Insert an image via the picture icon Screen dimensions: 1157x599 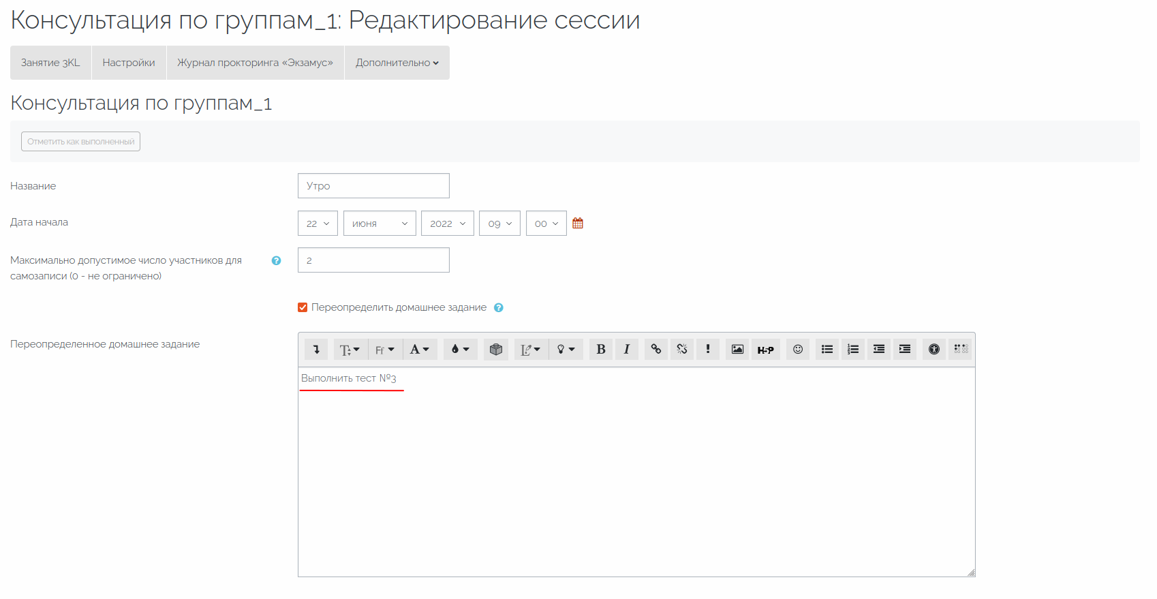[737, 350]
